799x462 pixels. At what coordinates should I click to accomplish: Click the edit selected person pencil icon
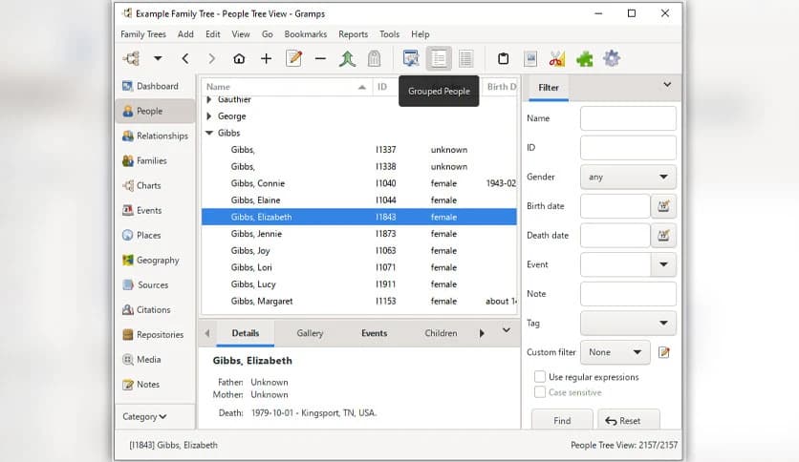click(x=293, y=59)
